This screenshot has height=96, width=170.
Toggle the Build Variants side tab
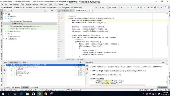pyautogui.click(x=1, y=45)
